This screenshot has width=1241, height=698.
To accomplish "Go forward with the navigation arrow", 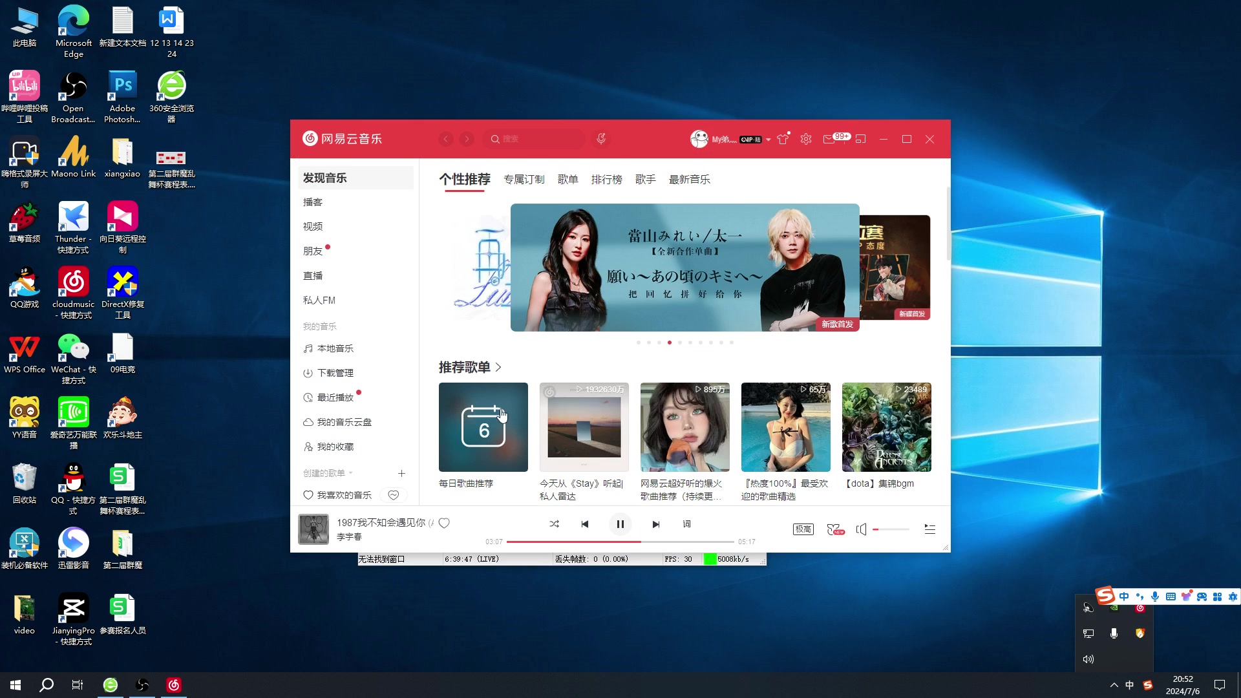I will coord(467,139).
